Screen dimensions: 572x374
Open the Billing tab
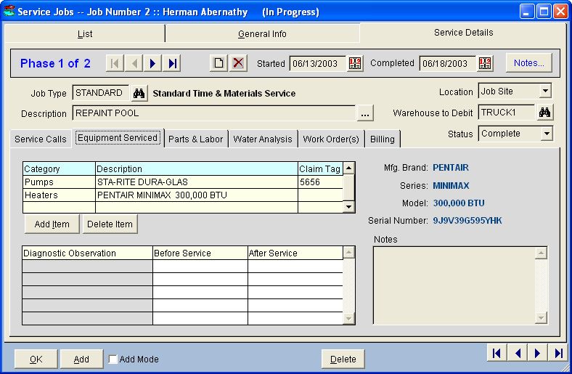tap(383, 139)
